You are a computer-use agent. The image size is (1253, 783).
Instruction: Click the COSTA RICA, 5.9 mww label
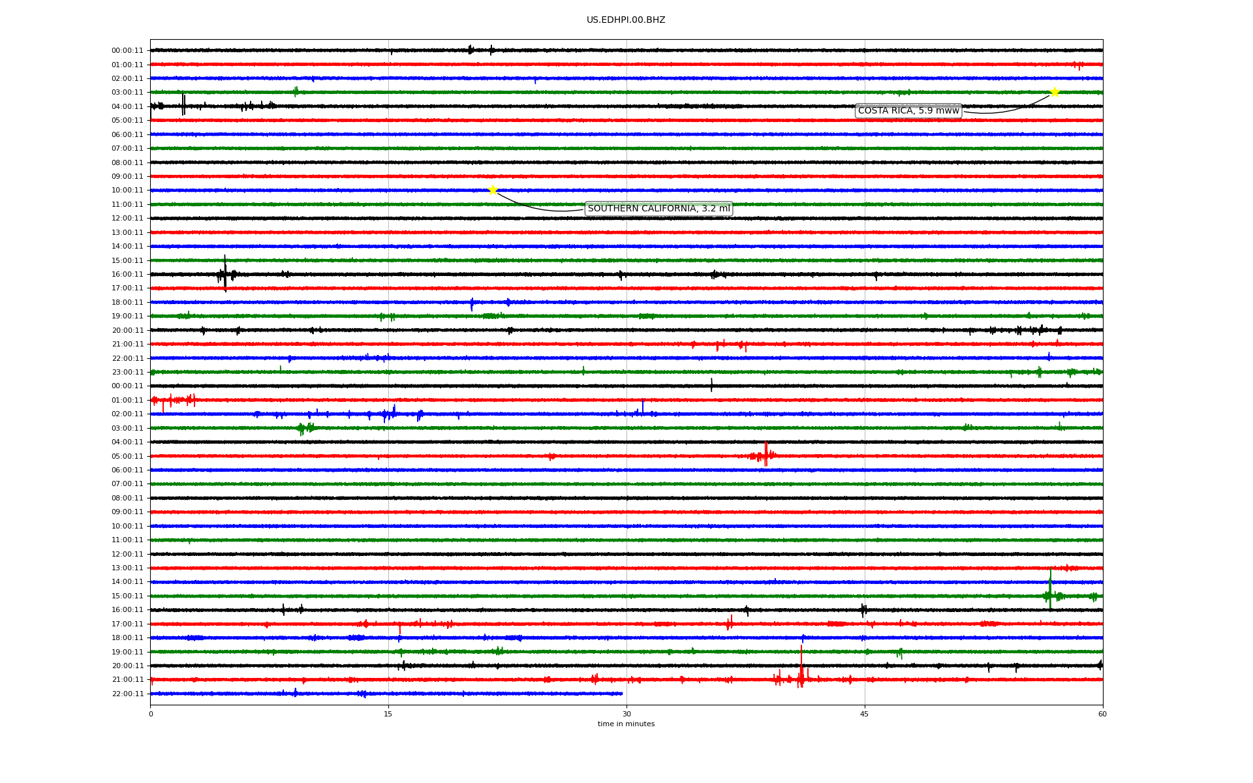click(908, 111)
